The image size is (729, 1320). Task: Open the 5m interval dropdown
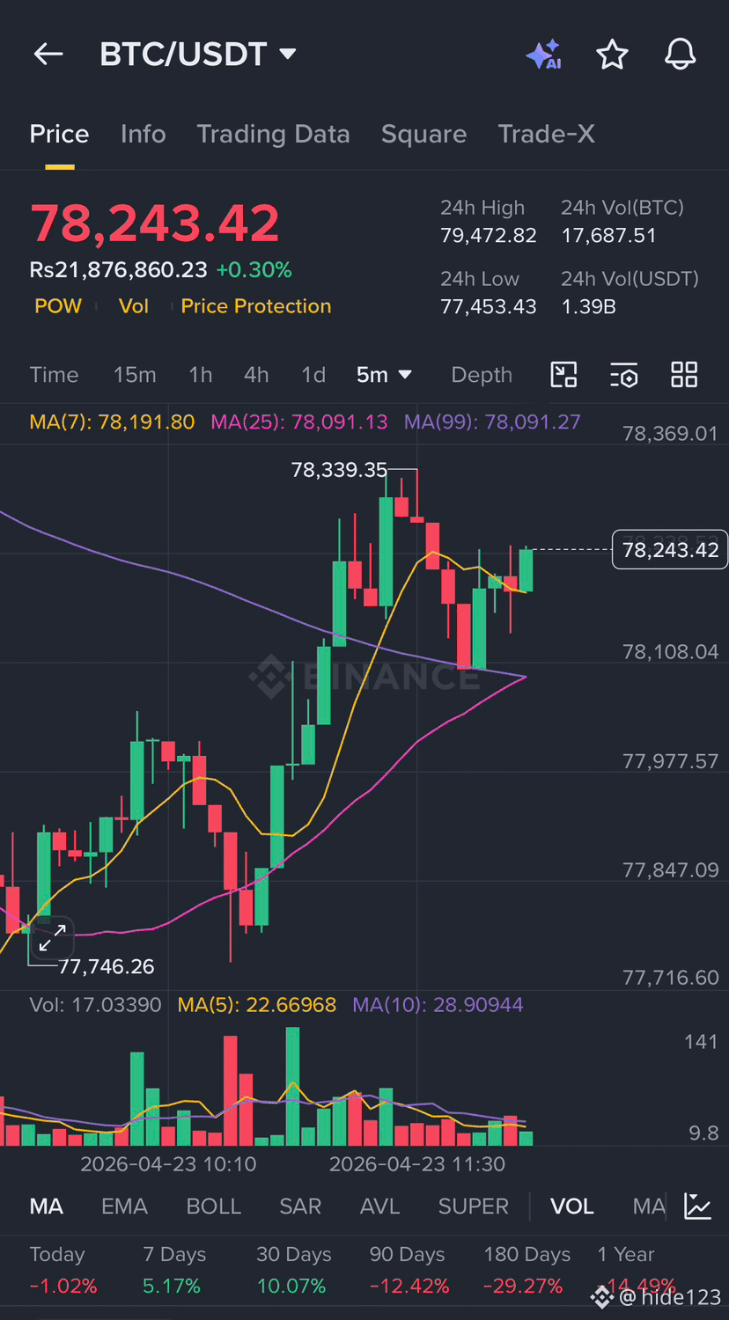[384, 375]
